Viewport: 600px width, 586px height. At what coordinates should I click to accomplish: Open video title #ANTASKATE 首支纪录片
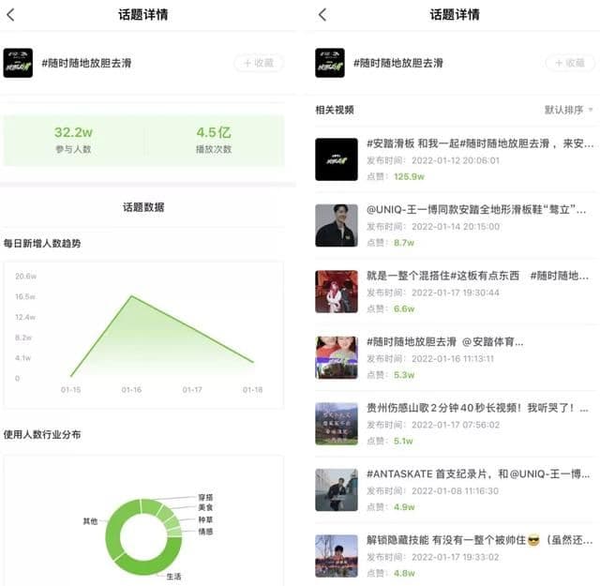(478, 474)
